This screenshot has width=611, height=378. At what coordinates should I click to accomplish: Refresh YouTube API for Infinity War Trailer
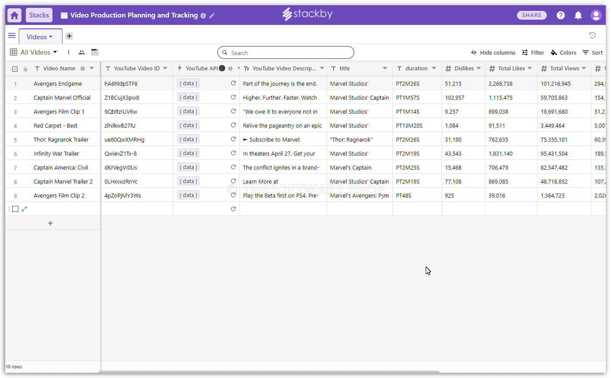pyautogui.click(x=233, y=153)
